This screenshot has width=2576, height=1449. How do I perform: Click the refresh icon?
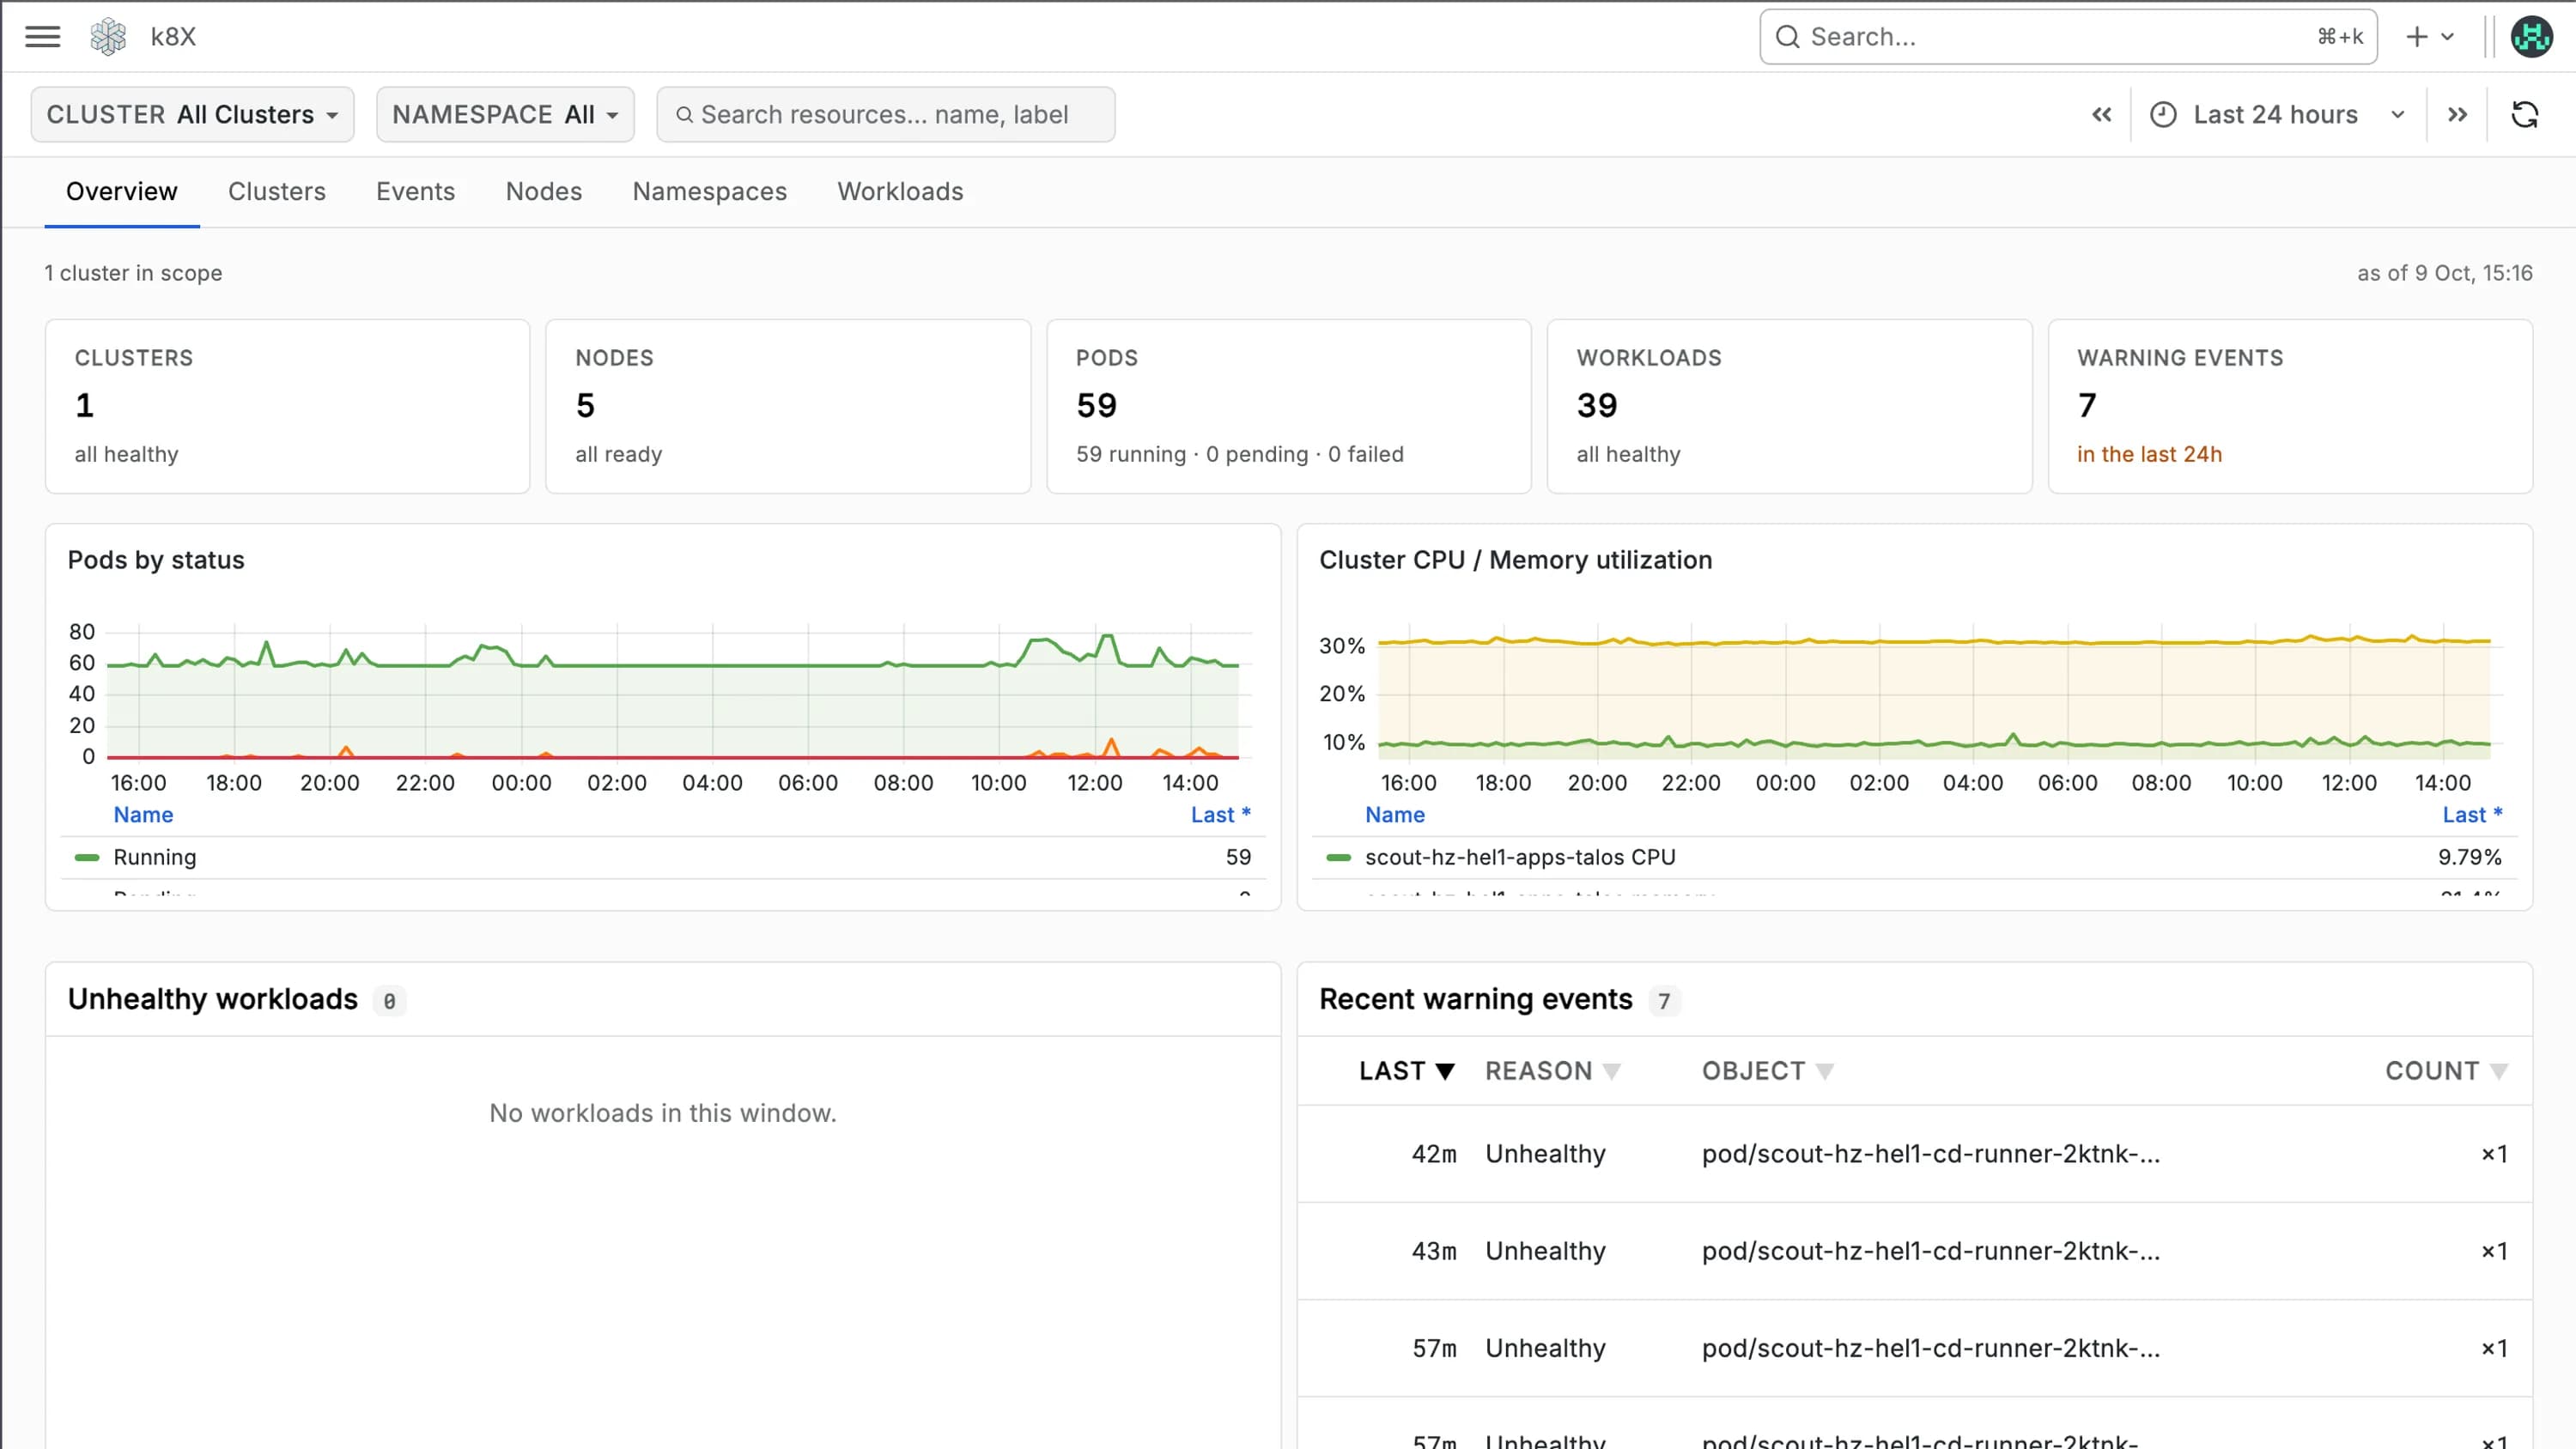point(2524,115)
